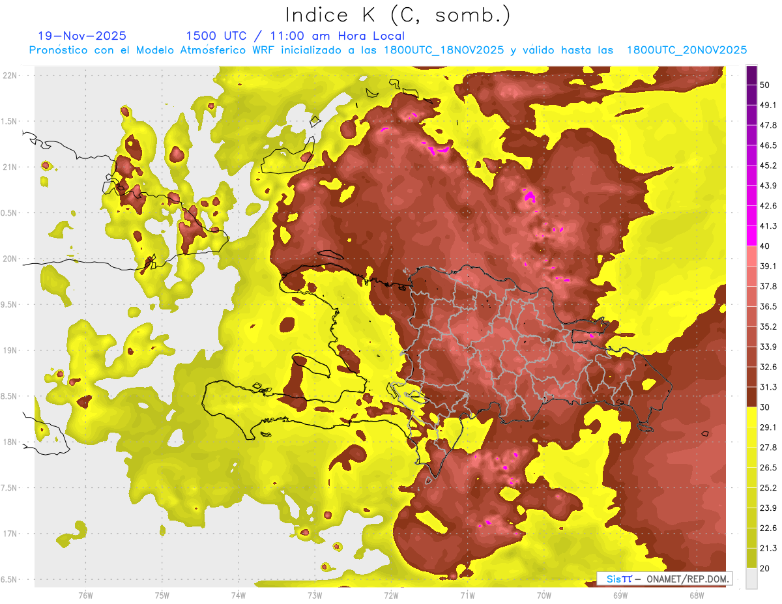782x604 pixels.
Task: Click the "31.3" color bar label
Action: [768, 387]
